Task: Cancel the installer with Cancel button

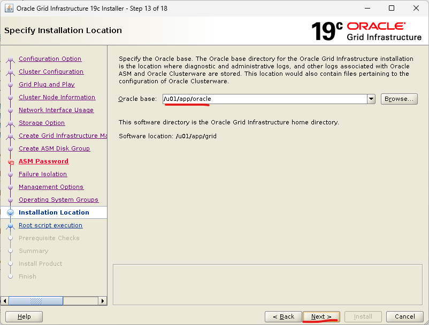Action: click(404, 316)
